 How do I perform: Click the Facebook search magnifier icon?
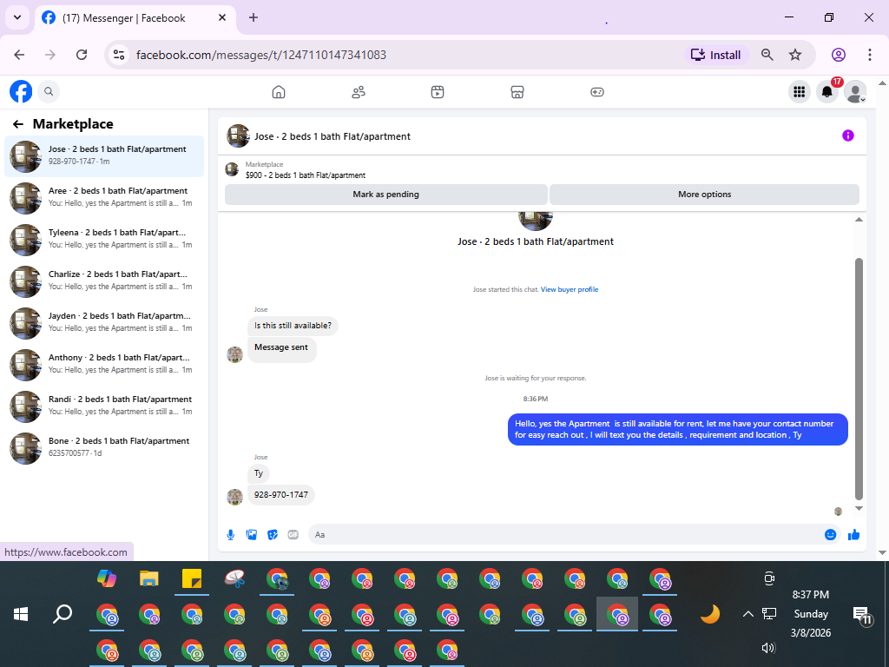(x=49, y=91)
